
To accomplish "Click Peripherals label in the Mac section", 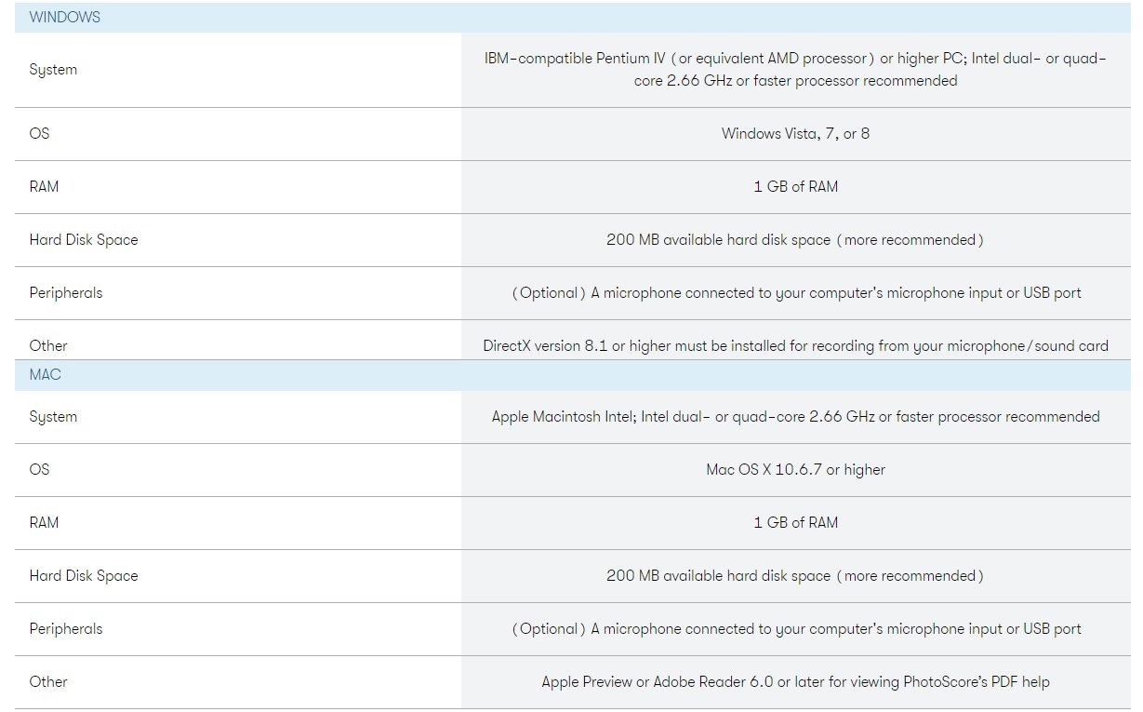I will 66,628.
